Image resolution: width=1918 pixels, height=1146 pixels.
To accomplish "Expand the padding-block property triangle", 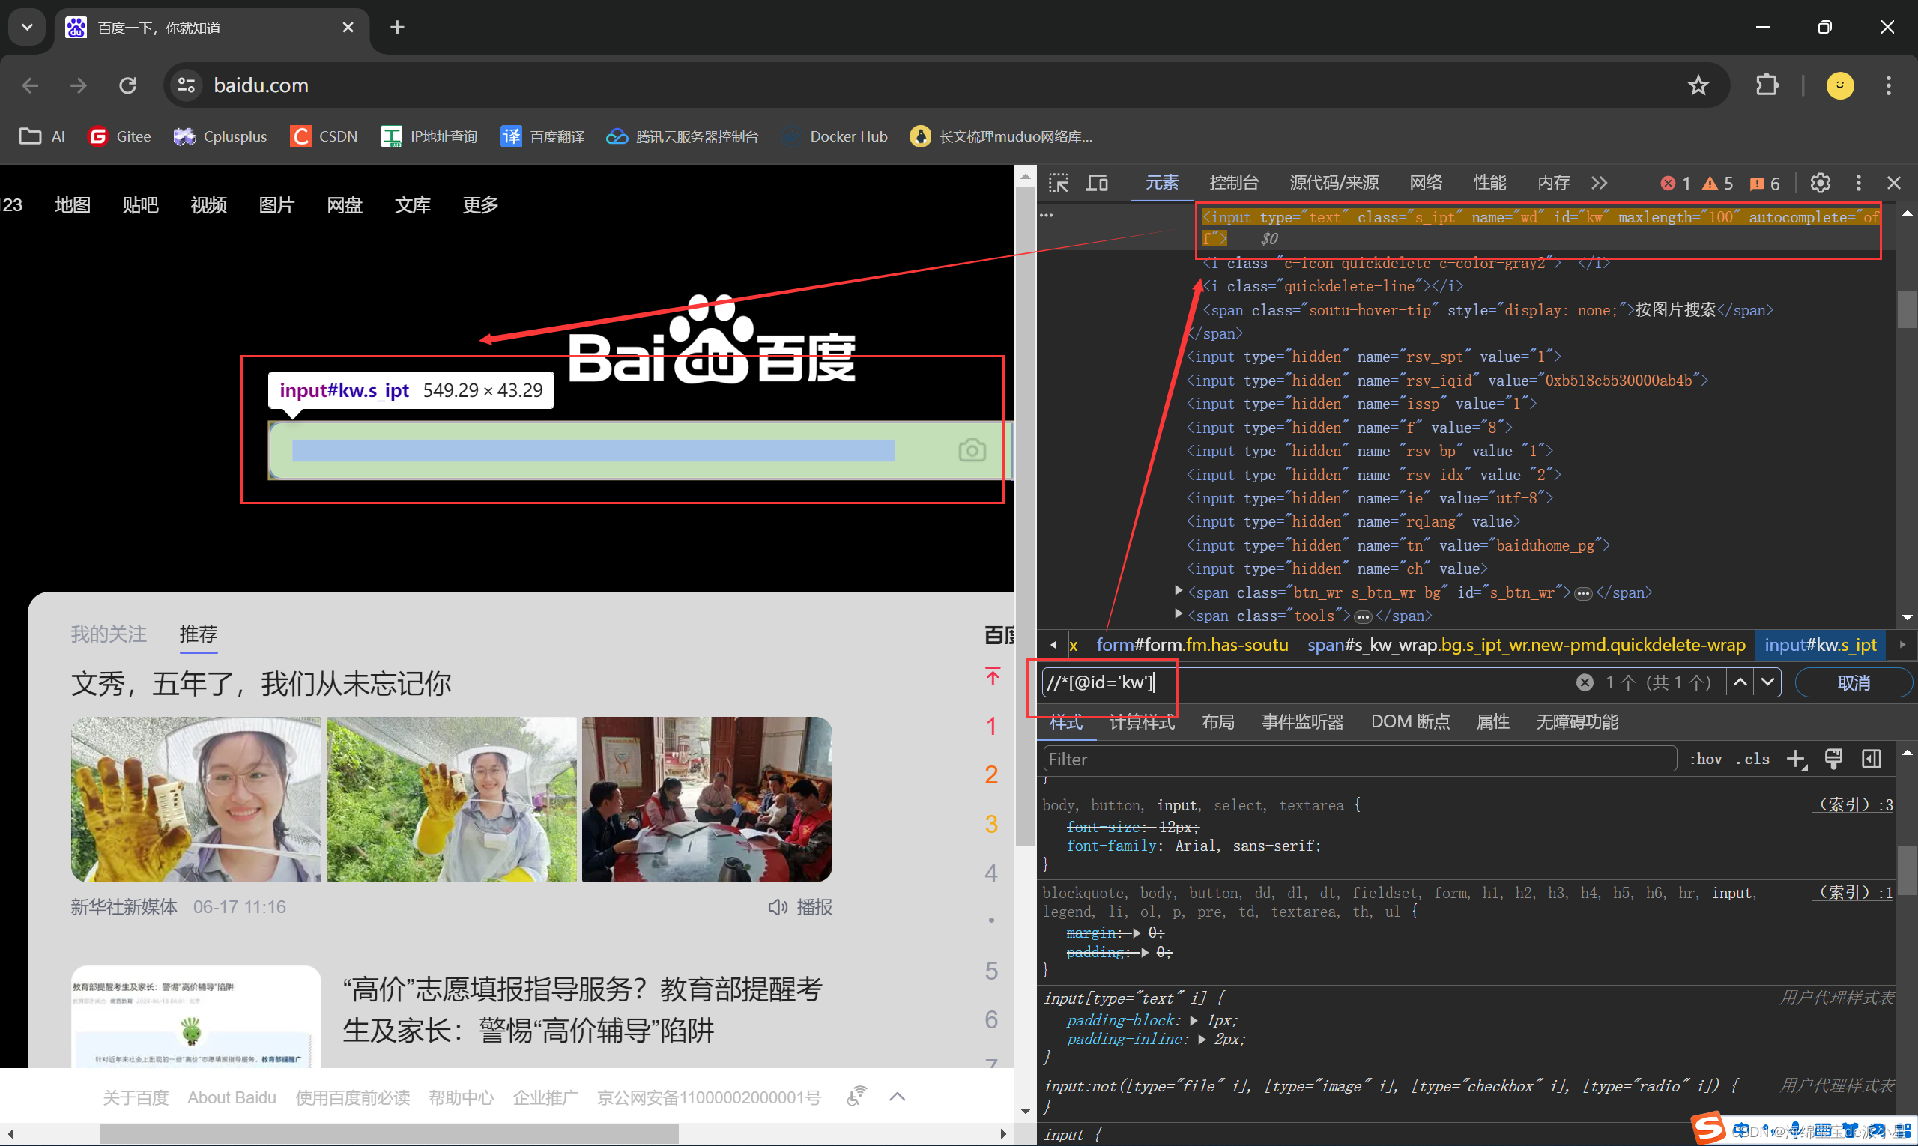I will pos(1194,1020).
